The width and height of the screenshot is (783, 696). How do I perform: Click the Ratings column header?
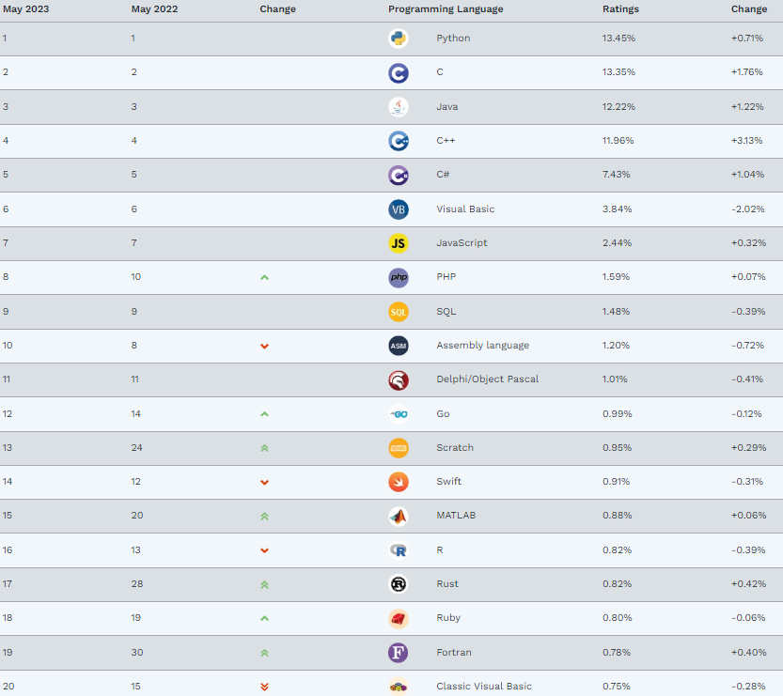click(620, 9)
